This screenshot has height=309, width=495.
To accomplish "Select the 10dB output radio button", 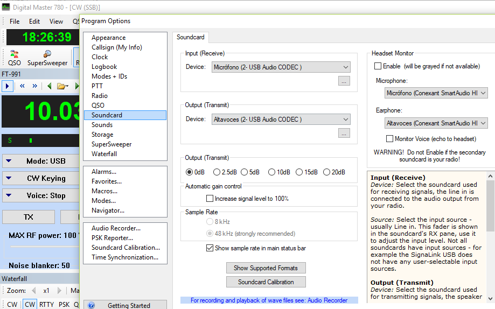I will click(x=271, y=172).
